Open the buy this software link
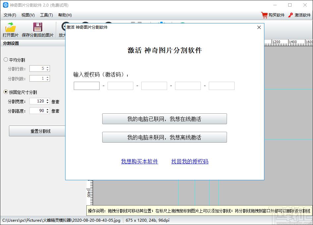This screenshot has width=313, height=225. (140, 161)
